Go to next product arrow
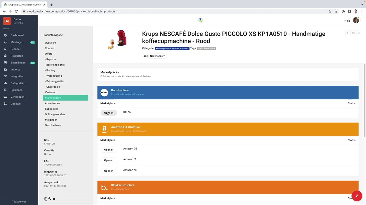Image resolution: width=366 pixels, height=205 pixels. click(x=359, y=33)
